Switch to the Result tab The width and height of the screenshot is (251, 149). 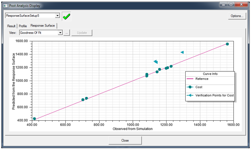click(x=11, y=26)
